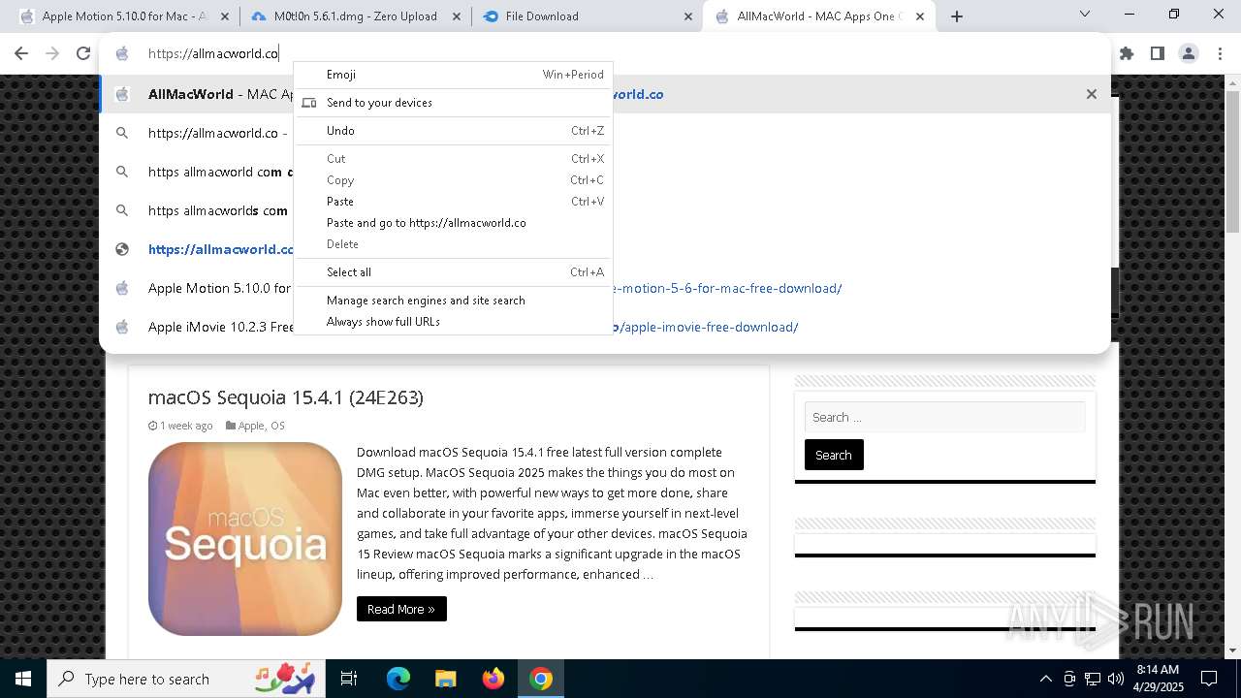Viewport: 1241px width, 698px height.
Task: Launch Microsoft Edge from the taskbar
Action: tap(398, 679)
